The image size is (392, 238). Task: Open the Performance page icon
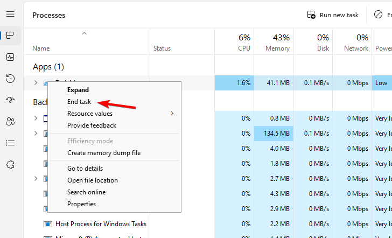click(x=10, y=57)
